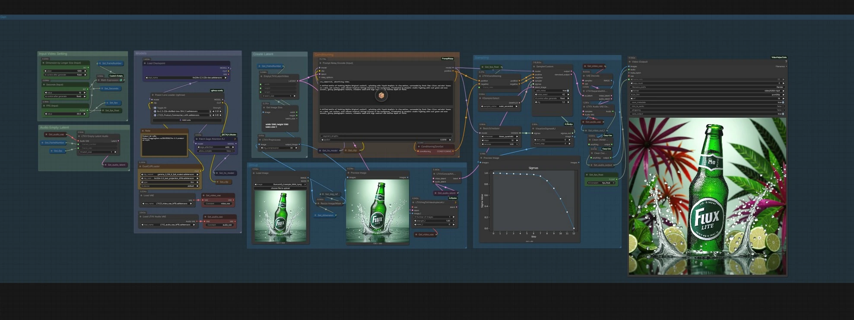Collapse the Load Checkpoint node via its dot
854x320 pixels.
click(145, 63)
